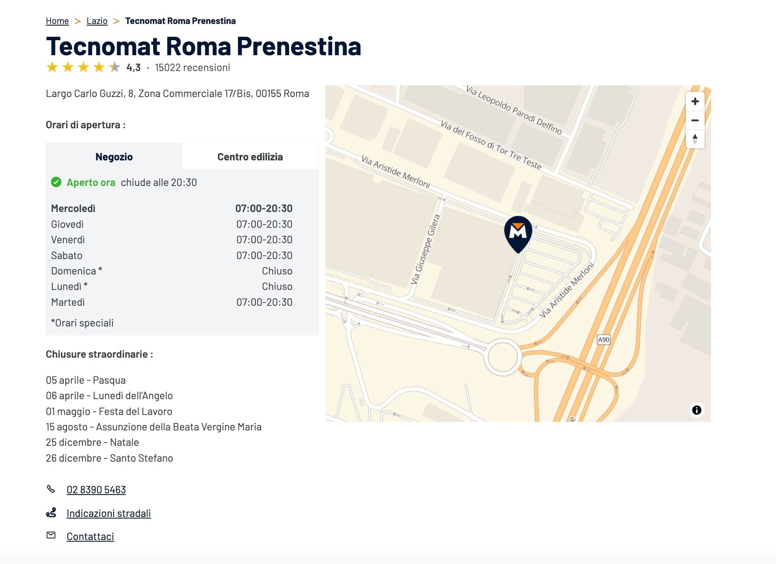Click the route icon next to Indicazioni stradali

pyautogui.click(x=51, y=513)
